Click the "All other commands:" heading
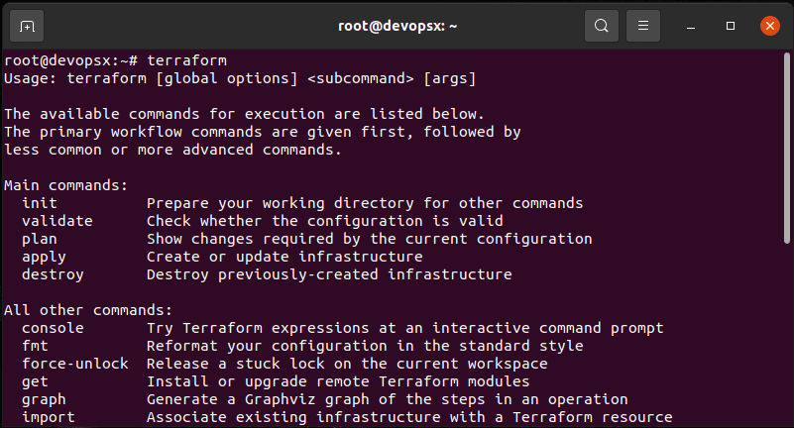This screenshot has height=428, width=794. pyautogui.click(x=88, y=310)
